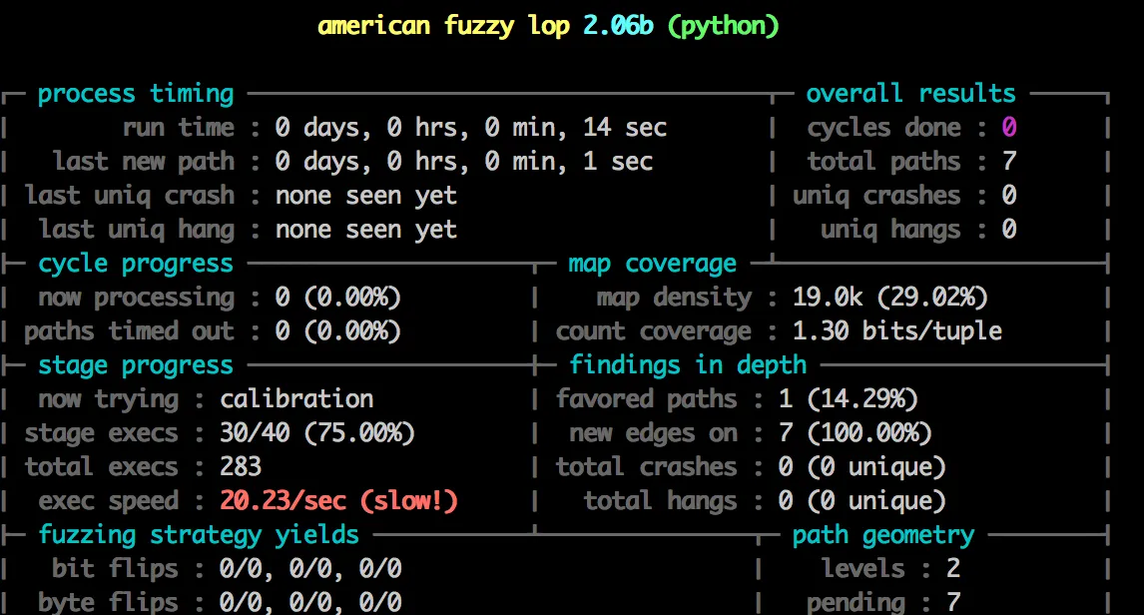Click the "findings in depth" section header
Screen dimensions: 1144x615
click(687, 365)
